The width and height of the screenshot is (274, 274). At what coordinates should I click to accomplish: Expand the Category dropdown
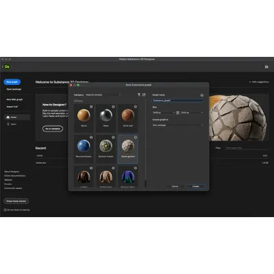tap(103, 95)
